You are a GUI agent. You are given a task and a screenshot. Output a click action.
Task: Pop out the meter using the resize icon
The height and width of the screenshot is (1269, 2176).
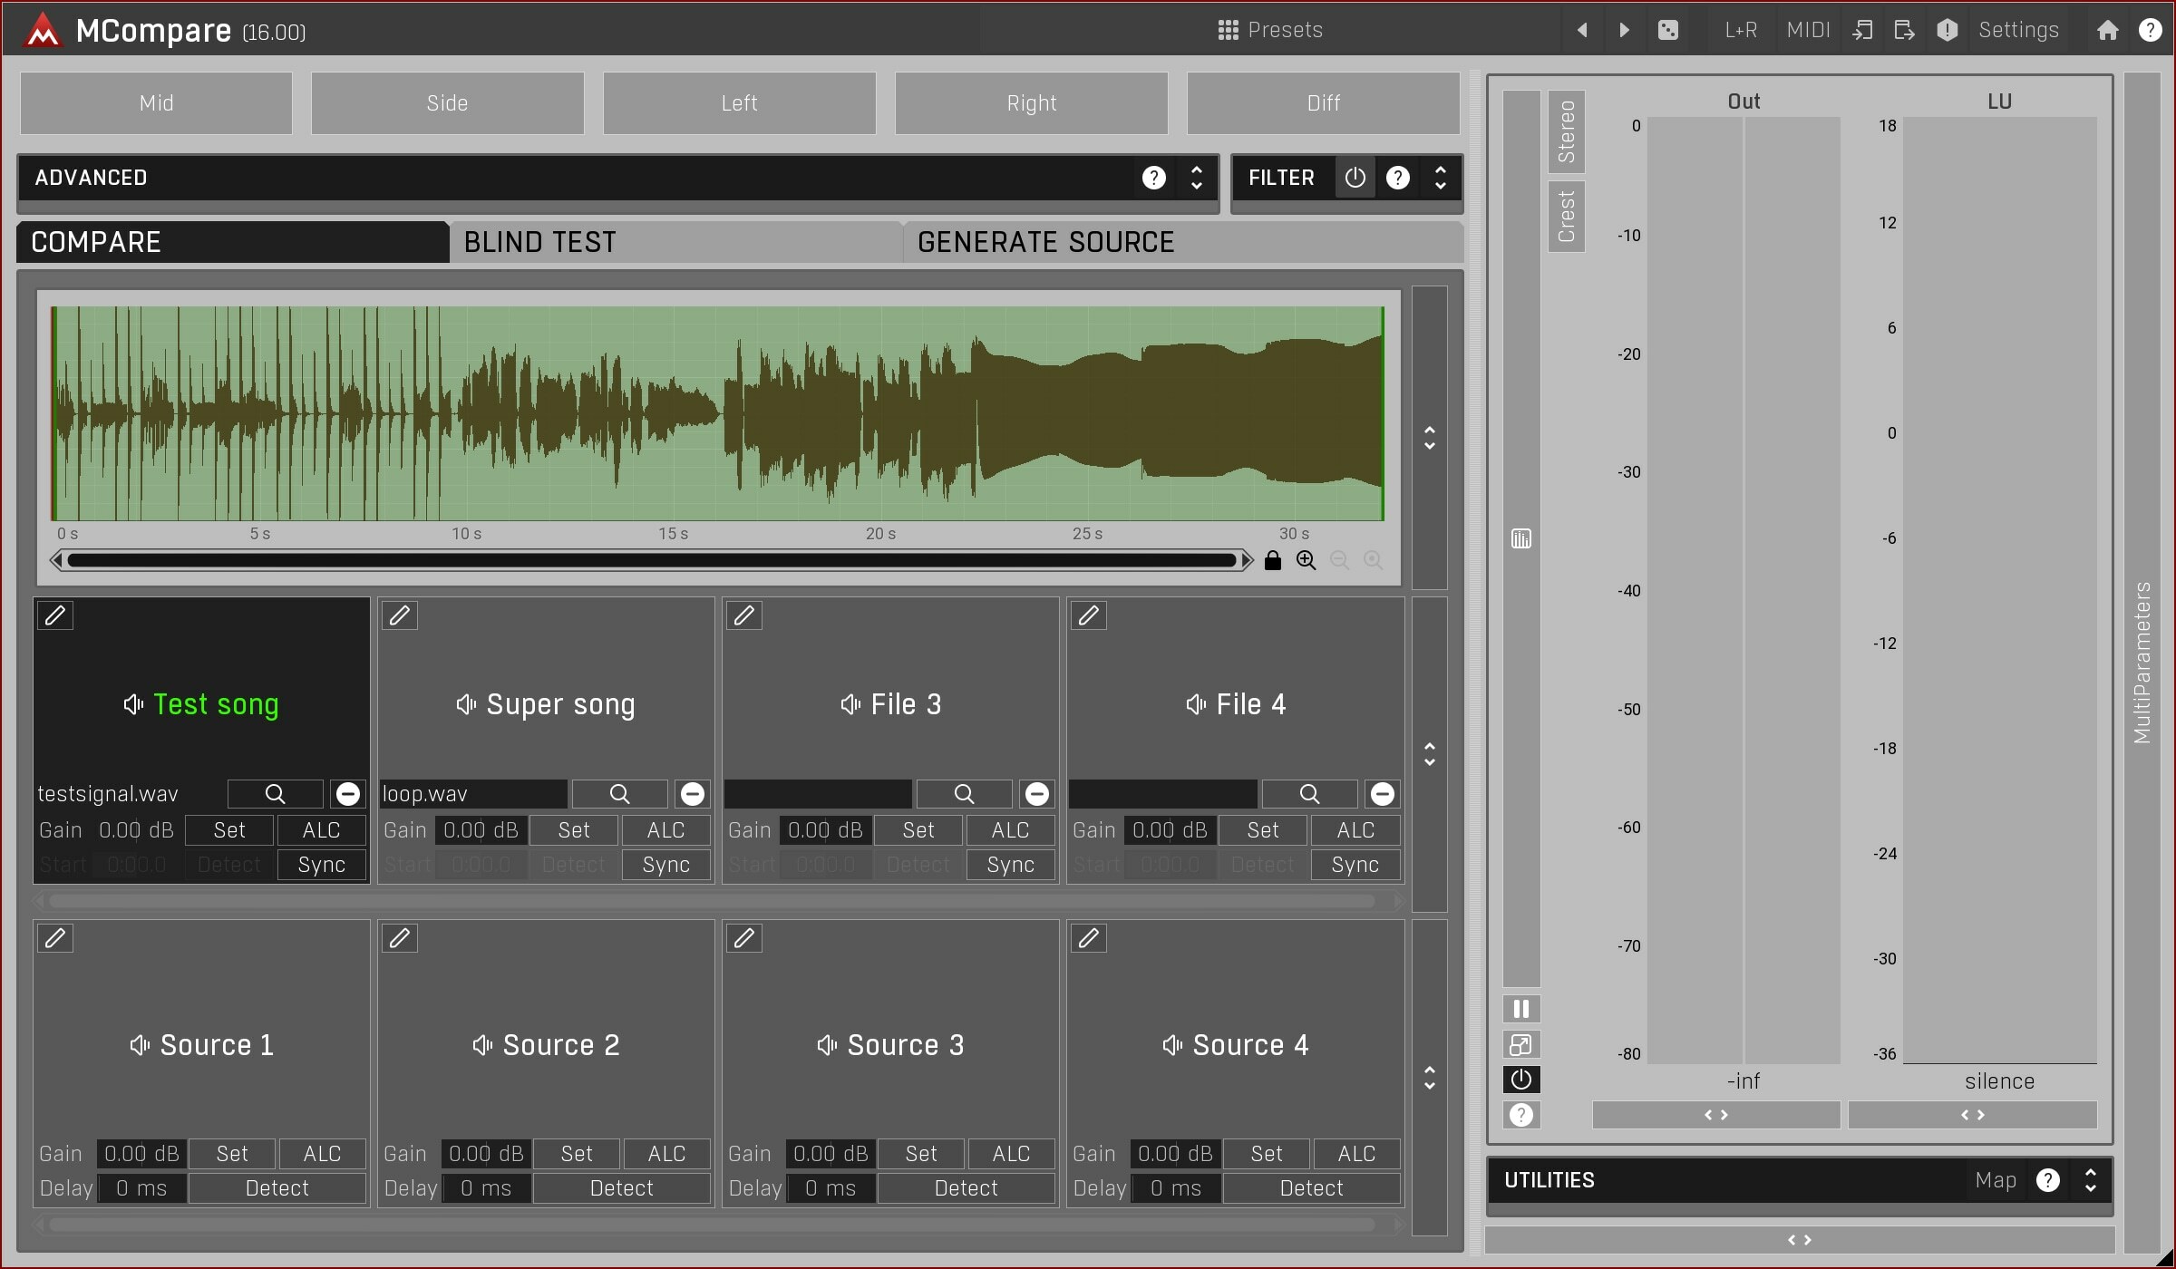1520,1044
